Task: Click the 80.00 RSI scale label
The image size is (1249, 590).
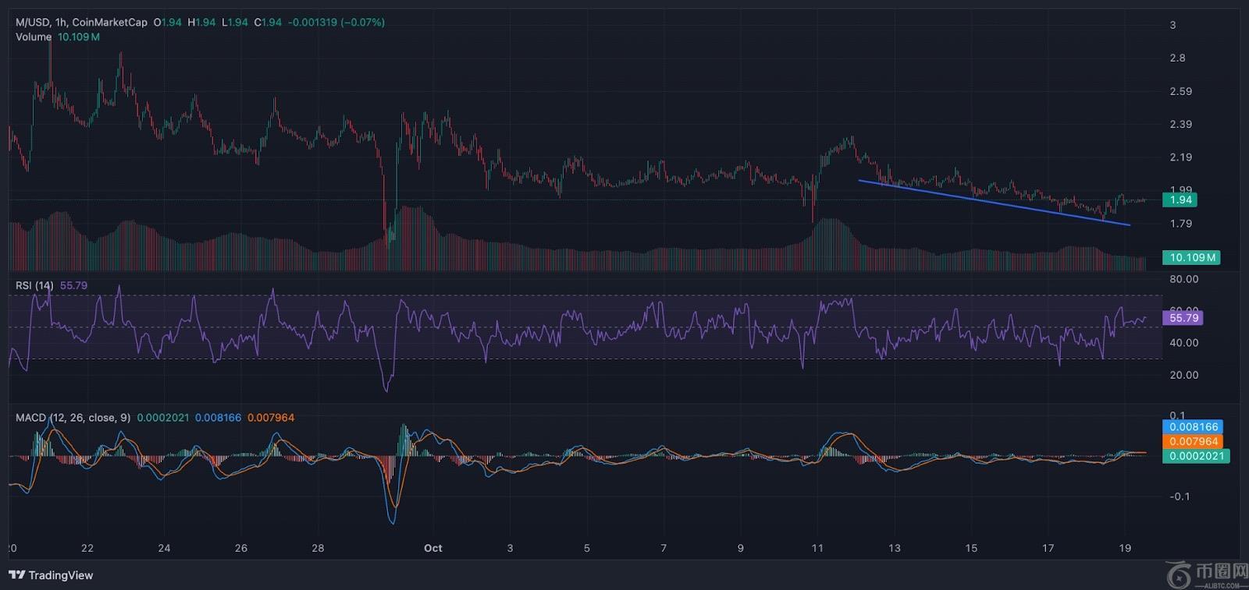Action: [x=1183, y=279]
